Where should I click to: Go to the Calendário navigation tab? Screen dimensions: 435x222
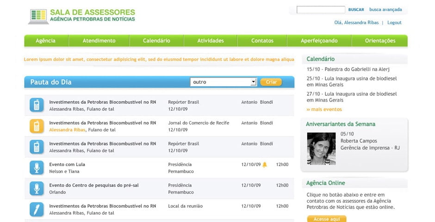tap(156, 41)
